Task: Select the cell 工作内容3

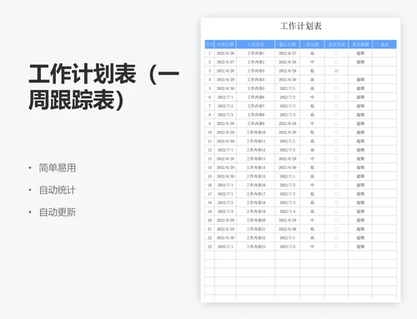Action: [x=256, y=71]
